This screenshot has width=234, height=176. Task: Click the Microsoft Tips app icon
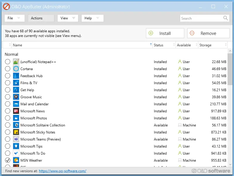16,146
